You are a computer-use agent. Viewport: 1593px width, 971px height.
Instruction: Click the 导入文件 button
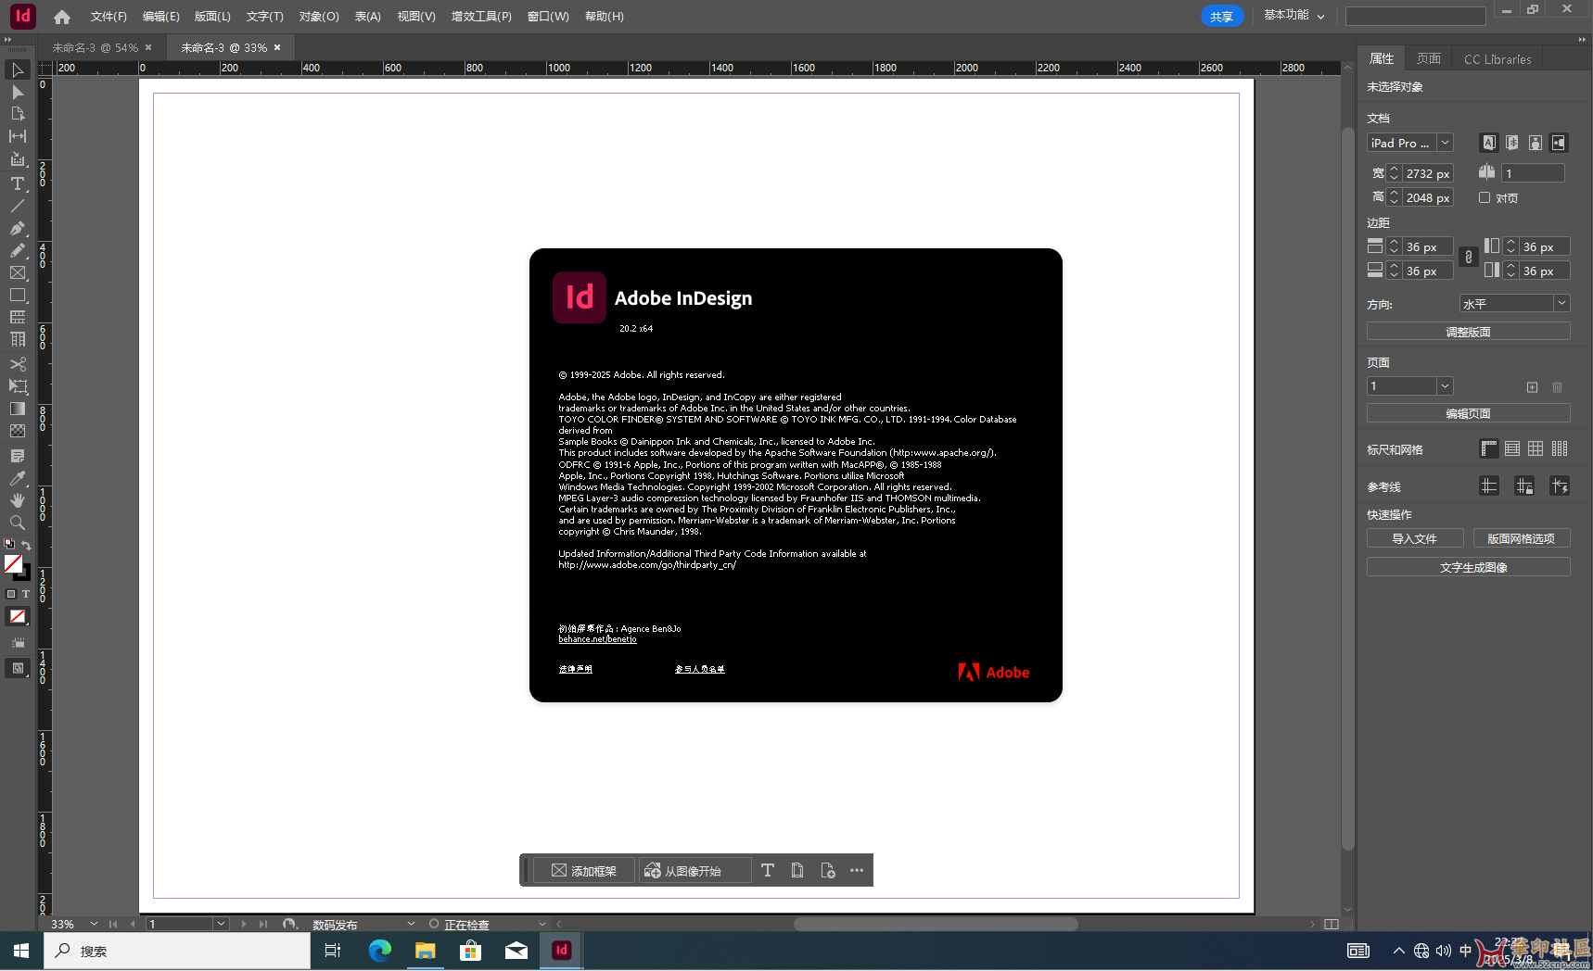[1415, 538]
